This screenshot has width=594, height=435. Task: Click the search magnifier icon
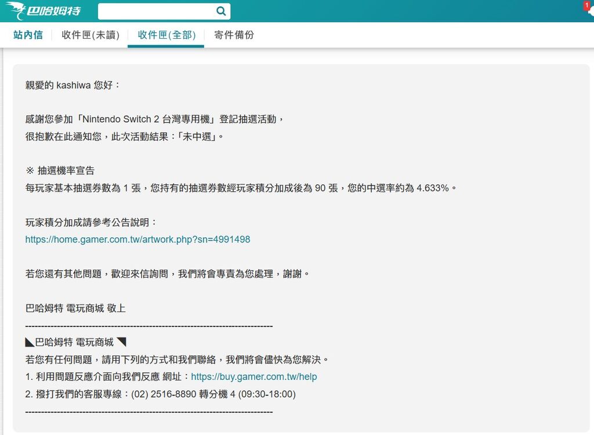pos(221,11)
